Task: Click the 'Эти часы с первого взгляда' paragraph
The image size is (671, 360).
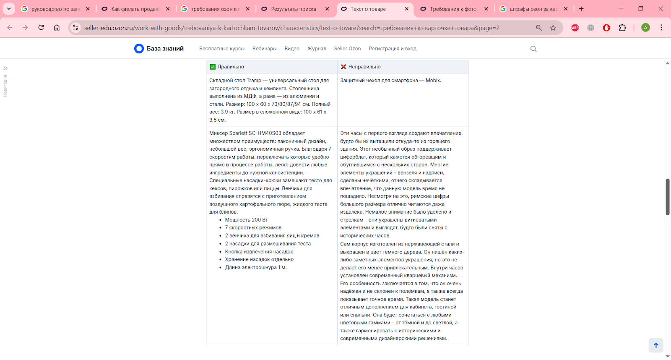Action: [x=402, y=184]
